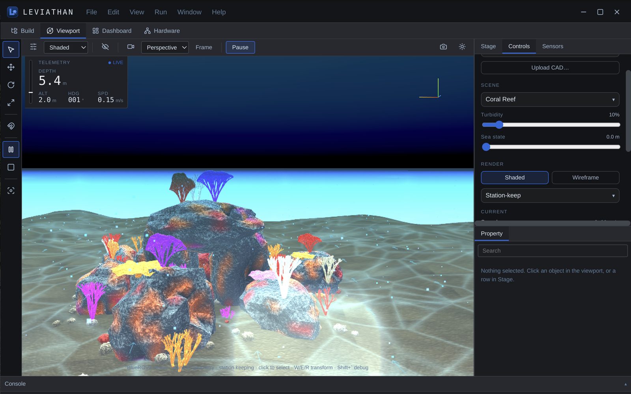Click the Property search field
Viewport: 631px width, 394px height.
[553, 251]
